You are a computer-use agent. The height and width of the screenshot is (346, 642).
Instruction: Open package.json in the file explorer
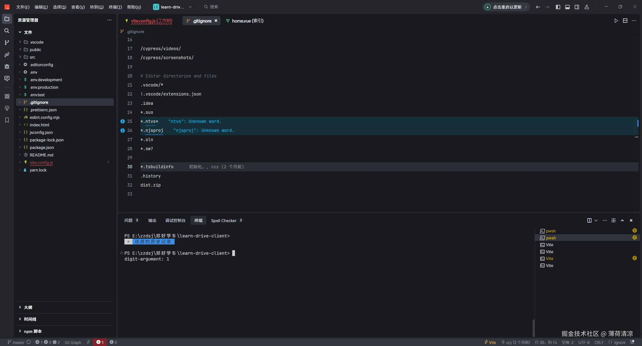42,147
